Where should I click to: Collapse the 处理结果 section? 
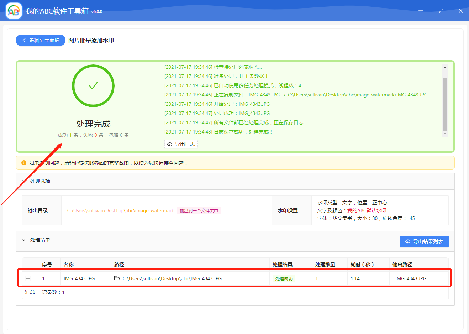click(24, 240)
